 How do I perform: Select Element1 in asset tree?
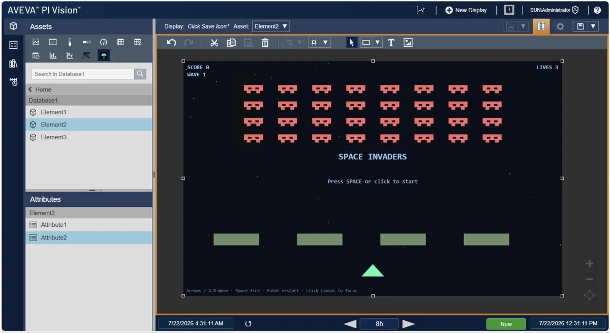coord(89,112)
